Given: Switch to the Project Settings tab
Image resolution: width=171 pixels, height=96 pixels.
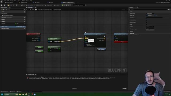Looking at the screenshot, I should point(9,3).
